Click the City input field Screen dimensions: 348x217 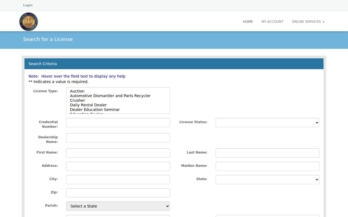[x=118, y=180]
